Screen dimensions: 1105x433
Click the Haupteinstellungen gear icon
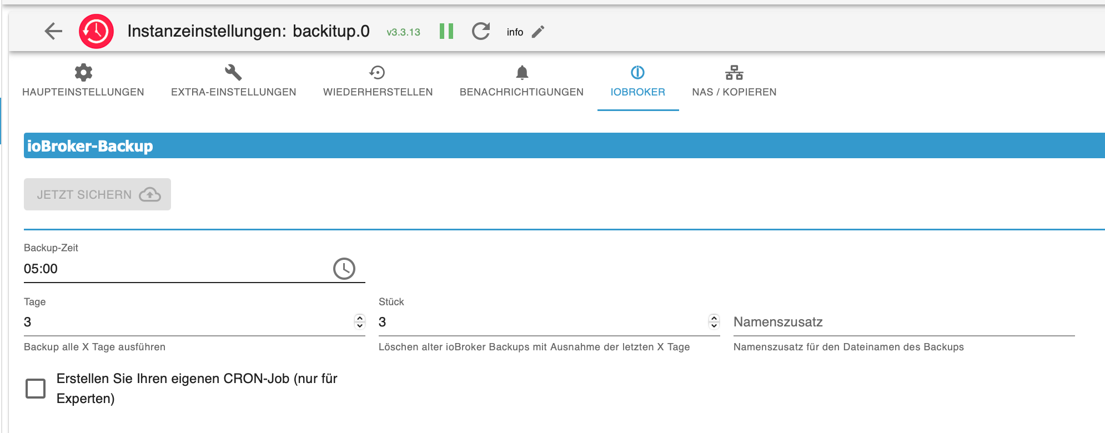(x=83, y=72)
